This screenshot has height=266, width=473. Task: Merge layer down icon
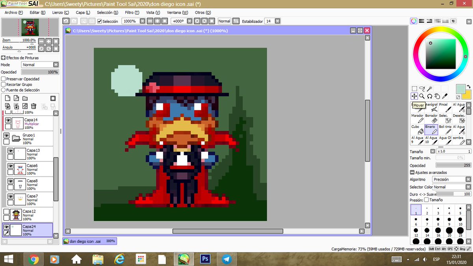click(x=7, y=106)
